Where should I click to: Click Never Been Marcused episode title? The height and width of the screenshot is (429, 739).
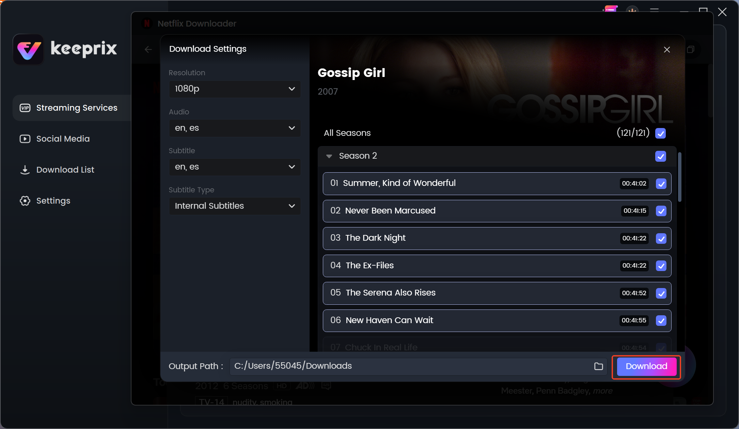tap(390, 211)
